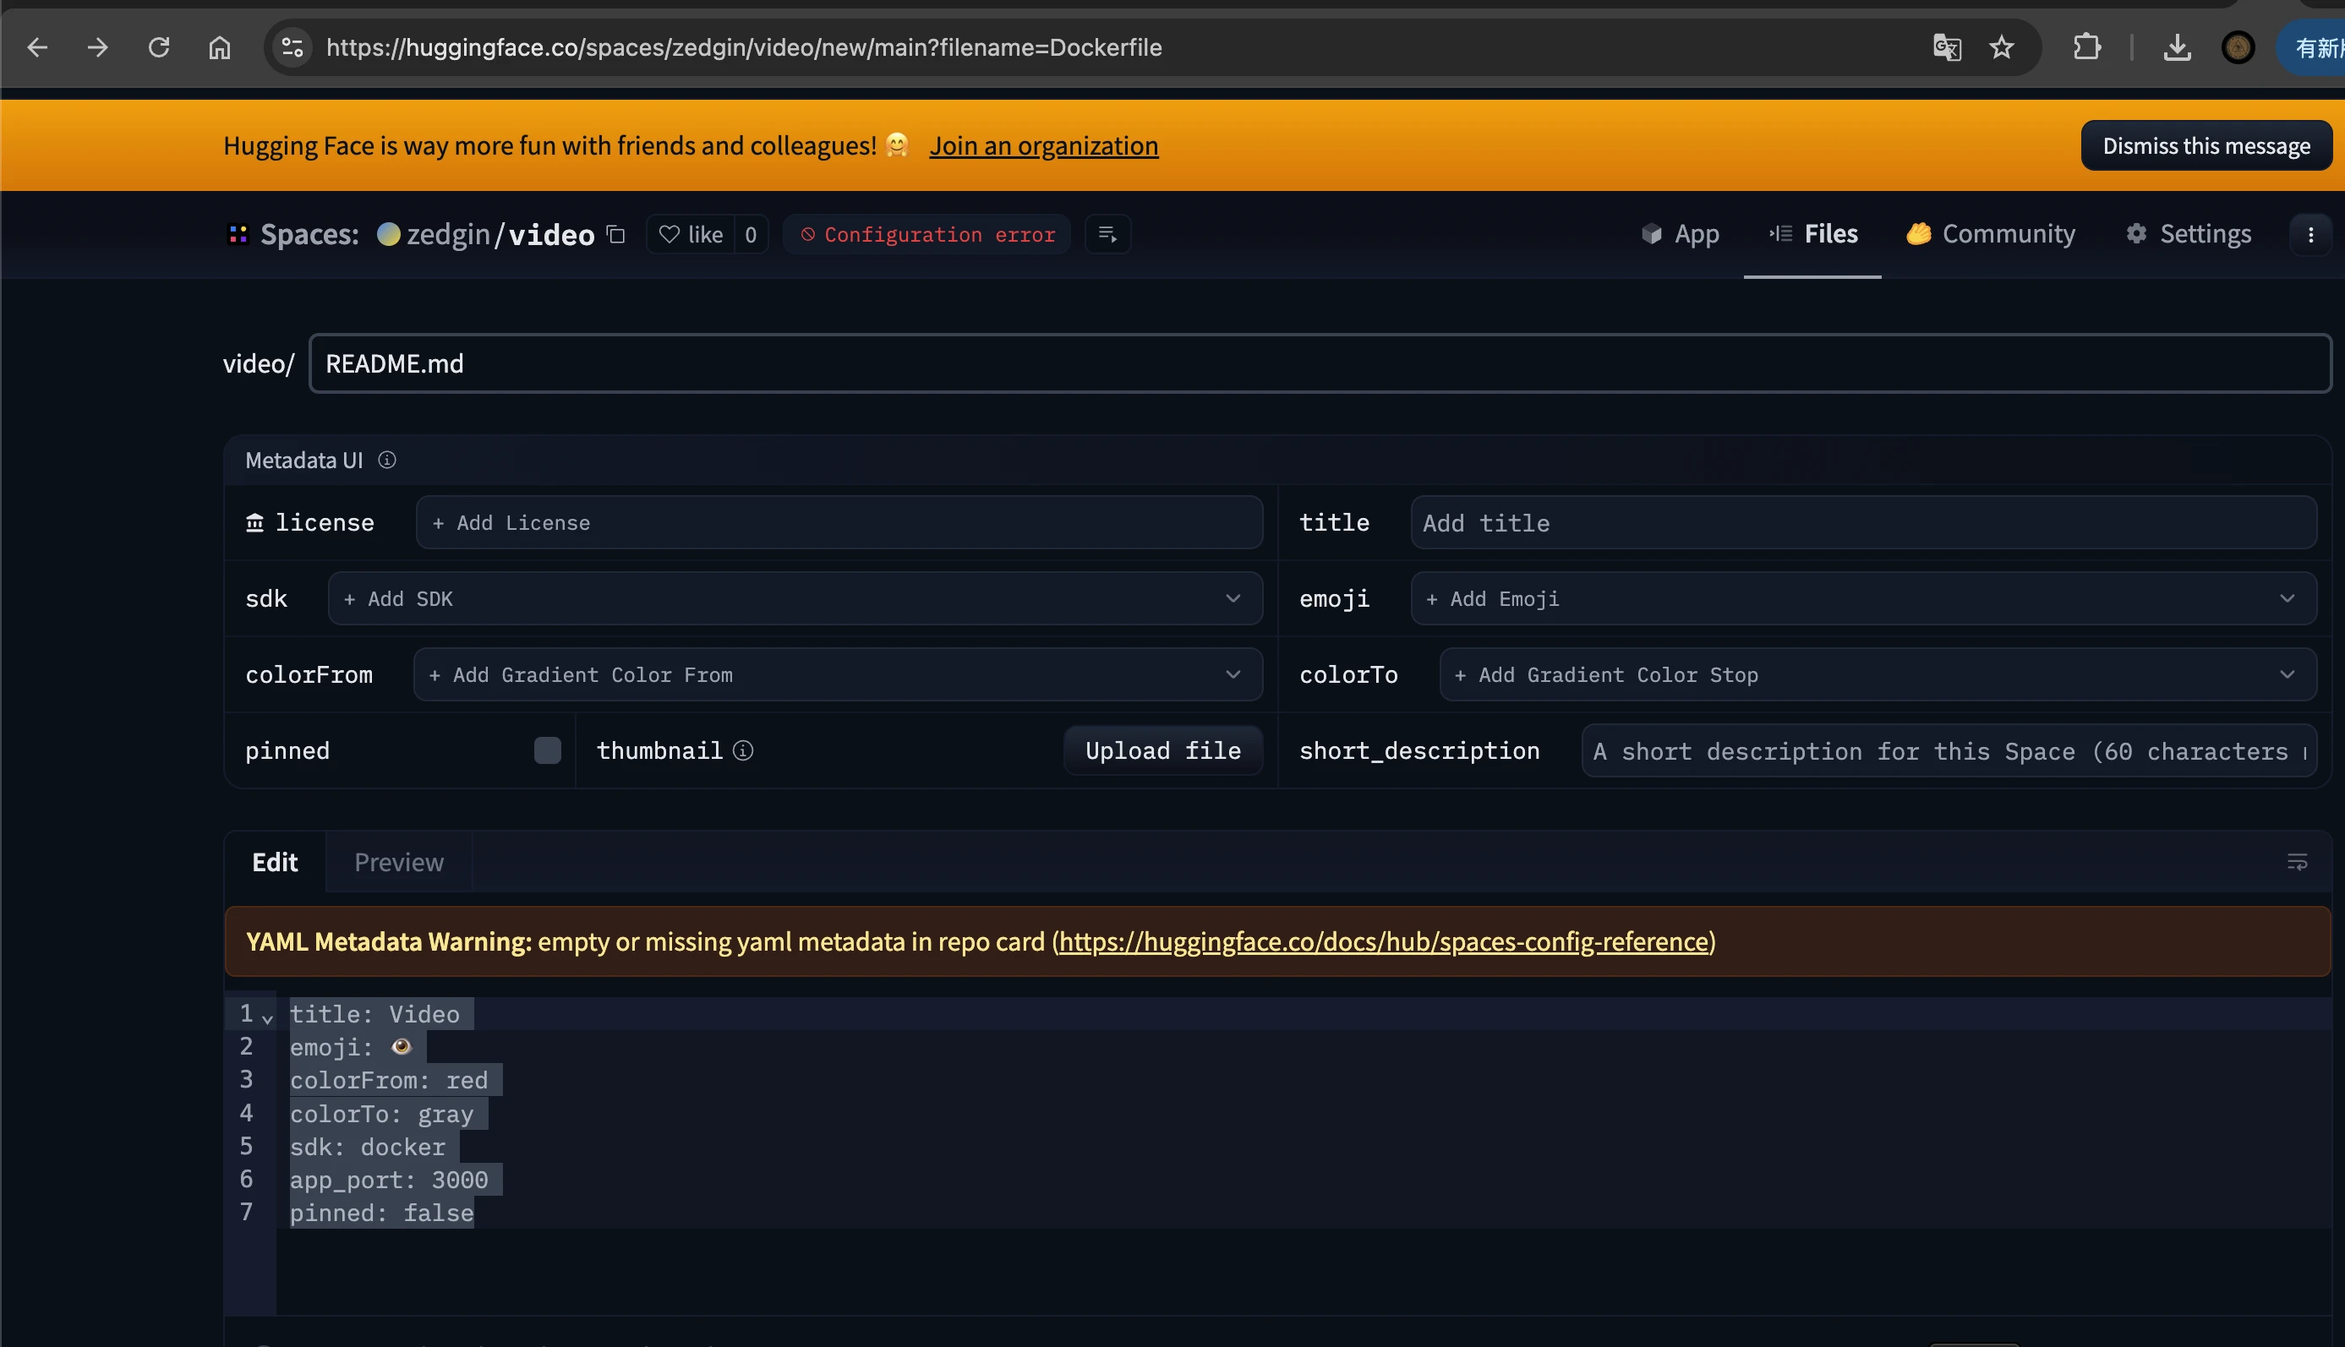
Task: Click the logs icon next to Configuration error
Action: point(1107,234)
